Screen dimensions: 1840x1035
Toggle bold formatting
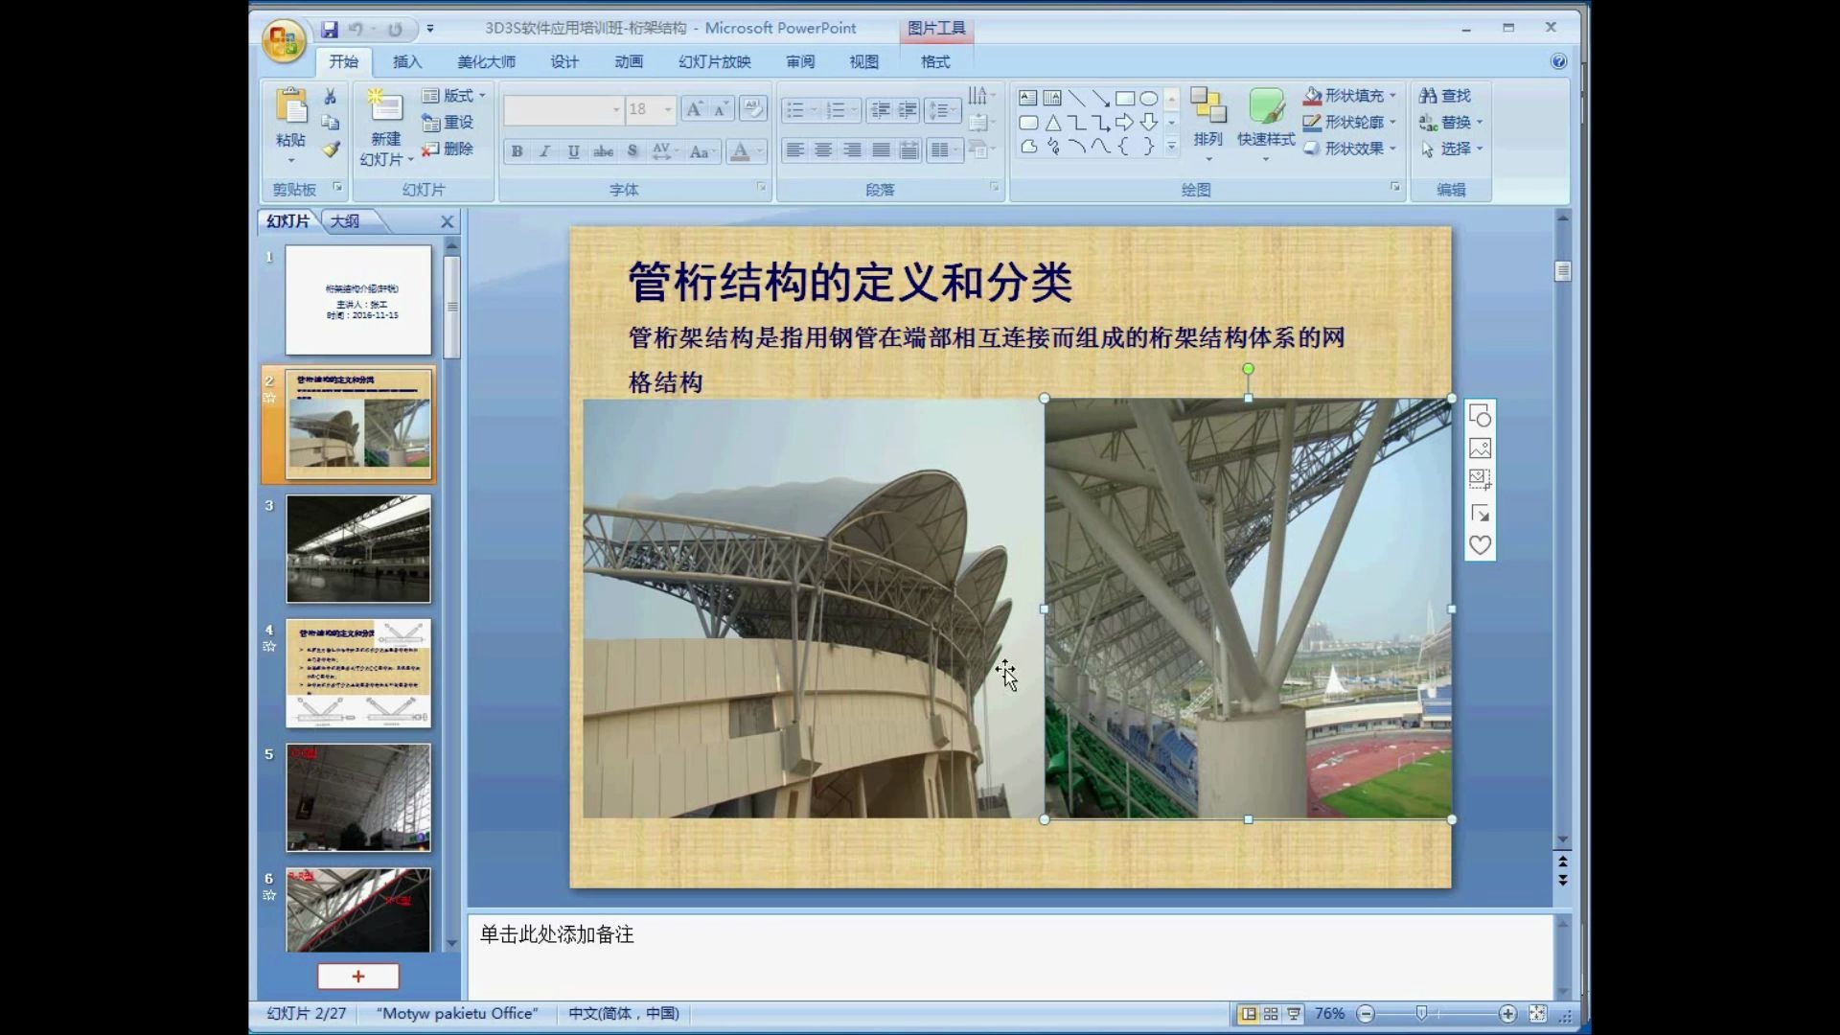[x=516, y=151]
